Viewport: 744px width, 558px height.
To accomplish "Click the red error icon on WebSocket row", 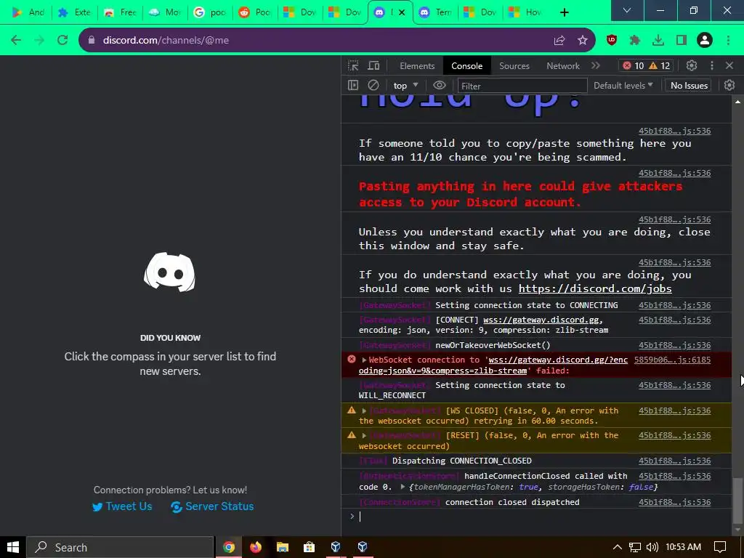I will point(351,359).
